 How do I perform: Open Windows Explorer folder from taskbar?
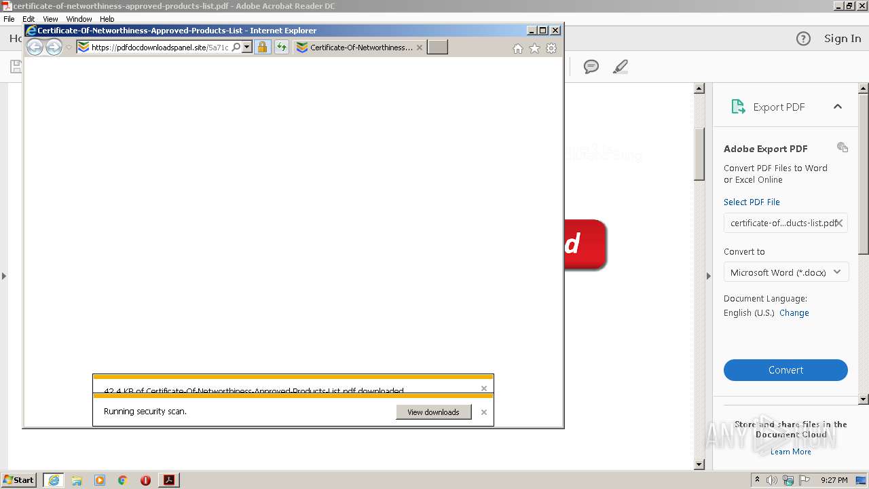77,480
